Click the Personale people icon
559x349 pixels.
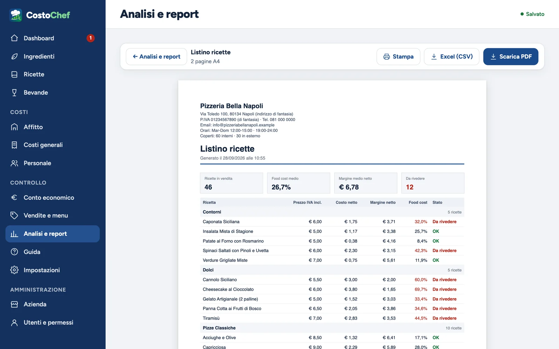pyautogui.click(x=14, y=163)
